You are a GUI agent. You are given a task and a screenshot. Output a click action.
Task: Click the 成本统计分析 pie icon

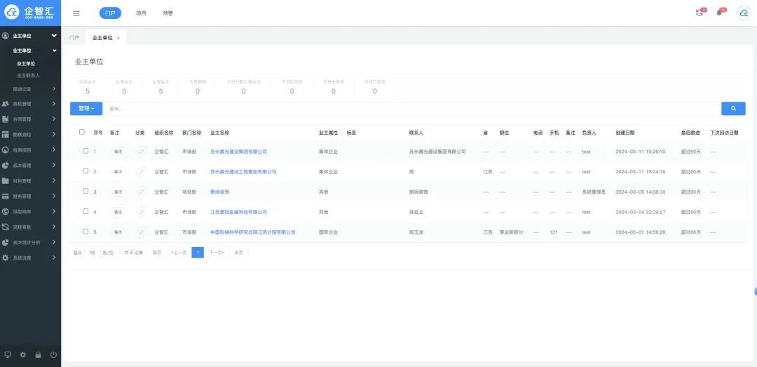click(6, 242)
